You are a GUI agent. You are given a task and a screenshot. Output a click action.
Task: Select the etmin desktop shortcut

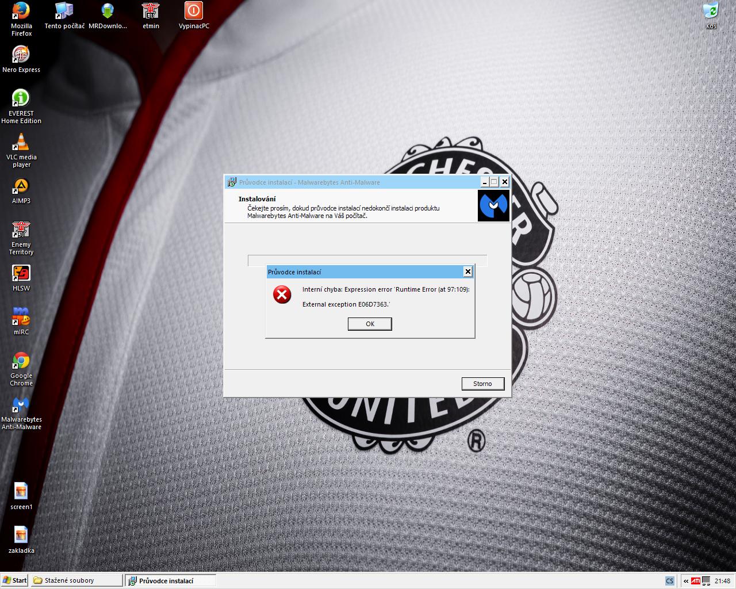pyautogui.click(x=151, y=16)
